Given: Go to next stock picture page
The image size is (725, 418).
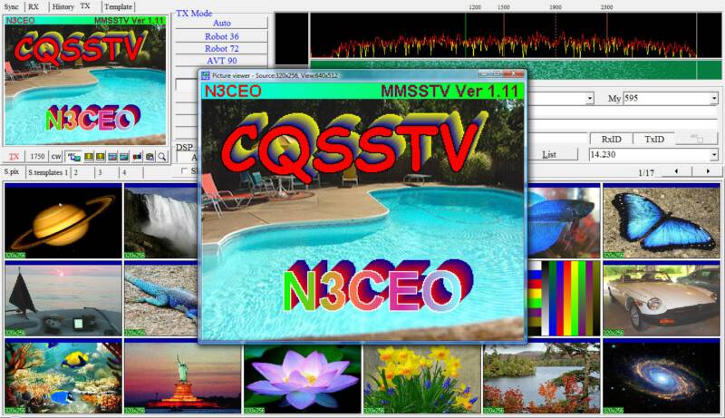Looking at the screenshot, I should tap(708, 171).
